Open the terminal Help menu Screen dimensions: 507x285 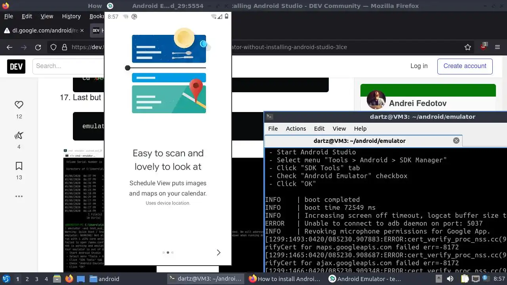(360, 129)
